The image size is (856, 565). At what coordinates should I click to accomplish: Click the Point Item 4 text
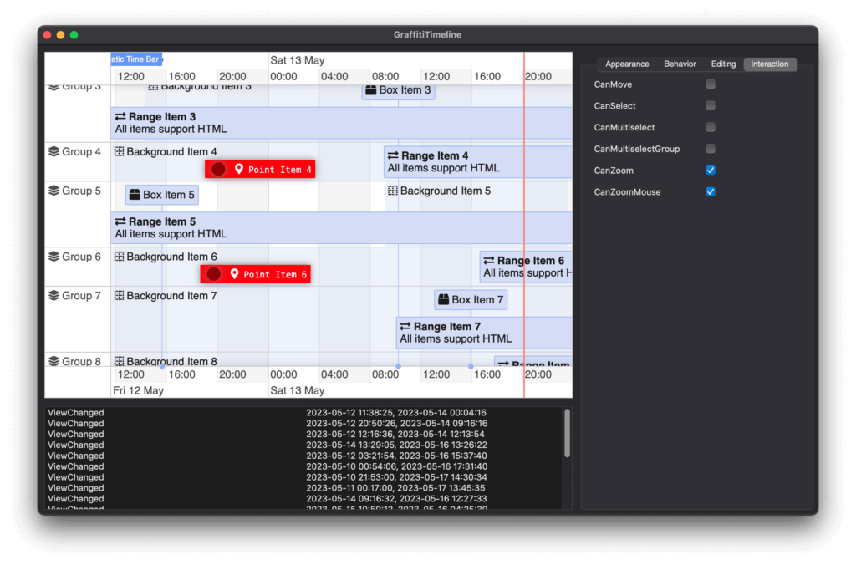pos(280,170)
